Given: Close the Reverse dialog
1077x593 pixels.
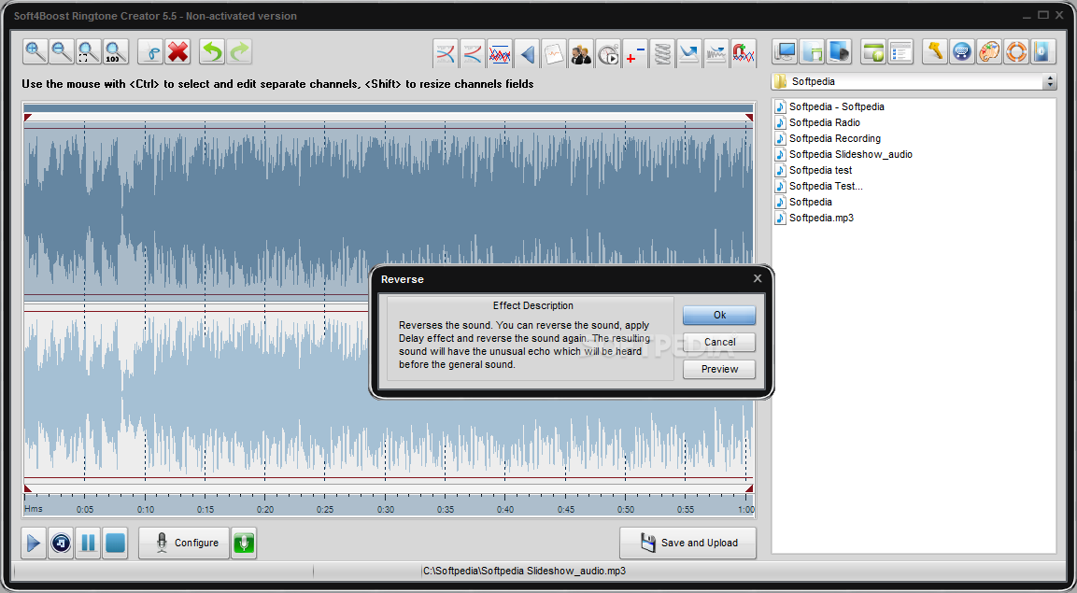Looking at the screenshot, I should 757,278.
